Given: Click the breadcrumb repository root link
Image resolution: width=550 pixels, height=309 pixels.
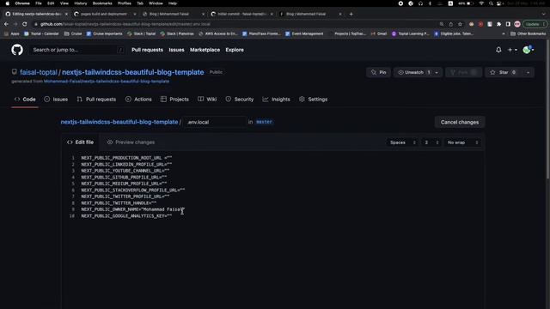Looking at the screenshot, I should coord(119,122).
